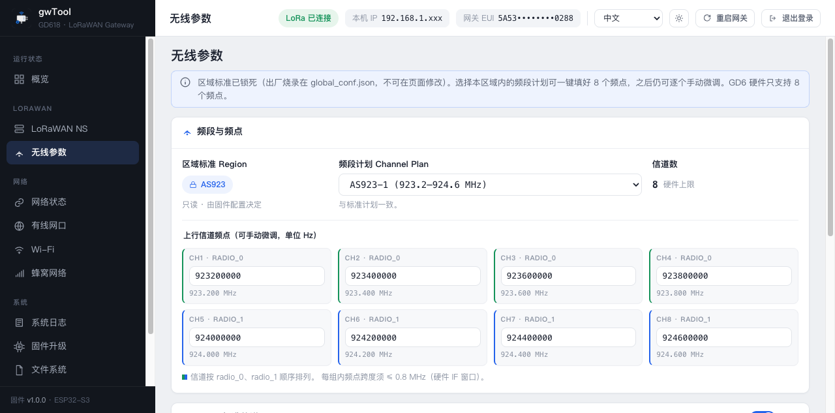Collapse the 频段与频点 section header
835x413 pixels.
point(490,132)
